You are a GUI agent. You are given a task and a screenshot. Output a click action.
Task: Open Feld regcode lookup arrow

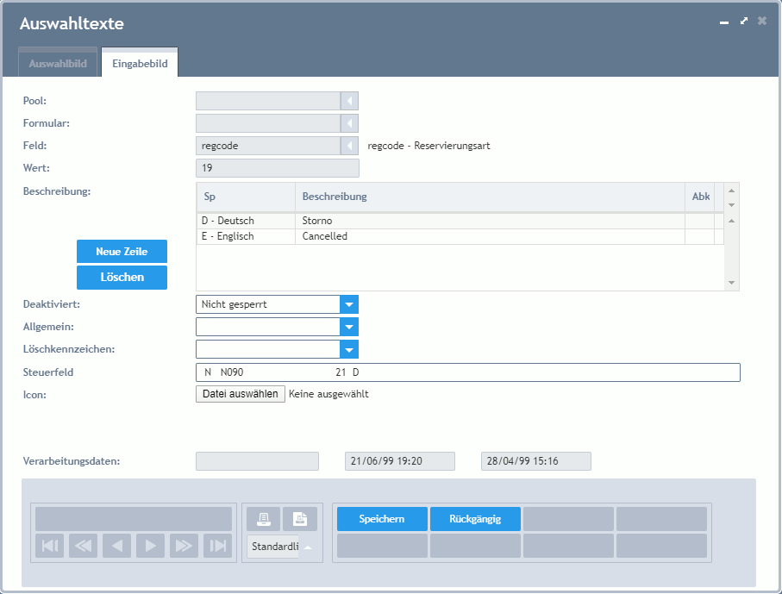[x=349, y=146]
